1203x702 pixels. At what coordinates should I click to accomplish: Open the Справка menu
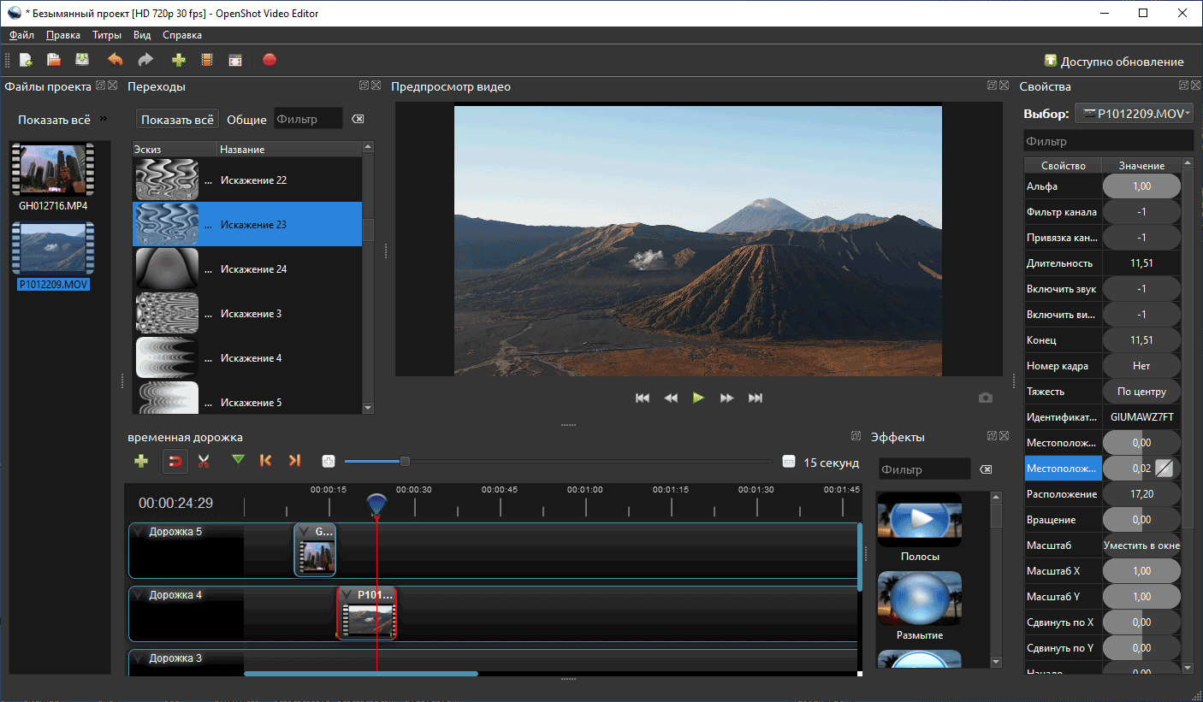point(182,35)
